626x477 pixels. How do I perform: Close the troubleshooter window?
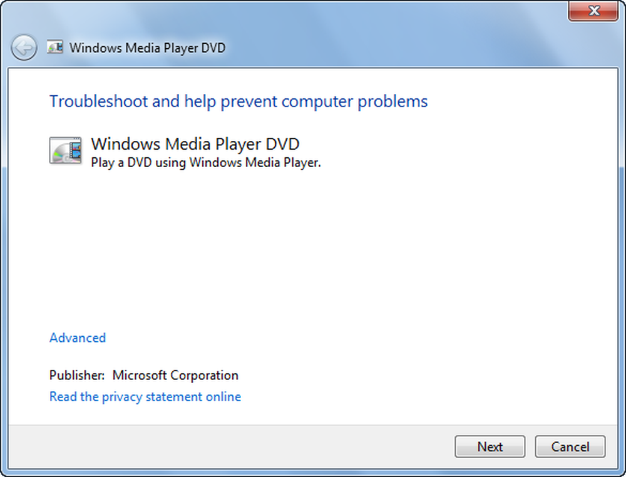(x=594, y=11)
